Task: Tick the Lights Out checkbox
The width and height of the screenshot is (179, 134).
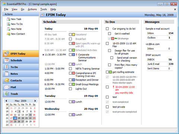Action: pyautogui.click(x=70, y=89)
